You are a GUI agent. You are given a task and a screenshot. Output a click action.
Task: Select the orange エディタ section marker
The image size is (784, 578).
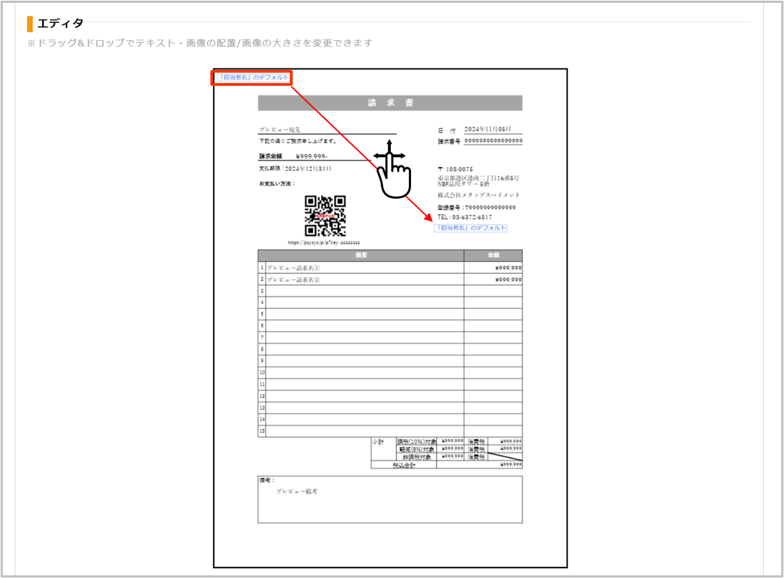click(30, 24)
